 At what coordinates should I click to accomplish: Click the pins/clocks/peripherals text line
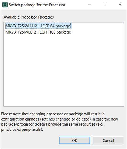click(x=22, y=129)
